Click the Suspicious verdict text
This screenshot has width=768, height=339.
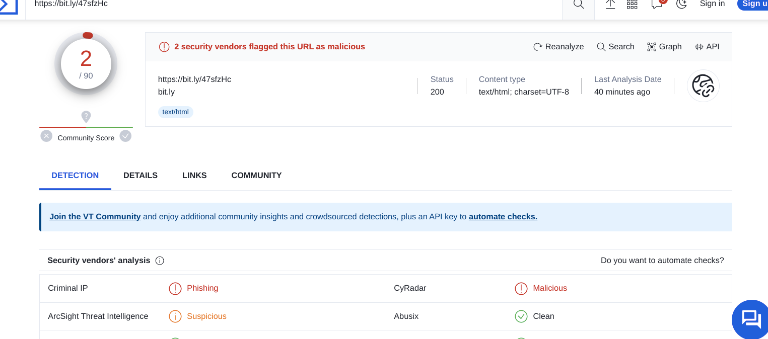point(206,316)
